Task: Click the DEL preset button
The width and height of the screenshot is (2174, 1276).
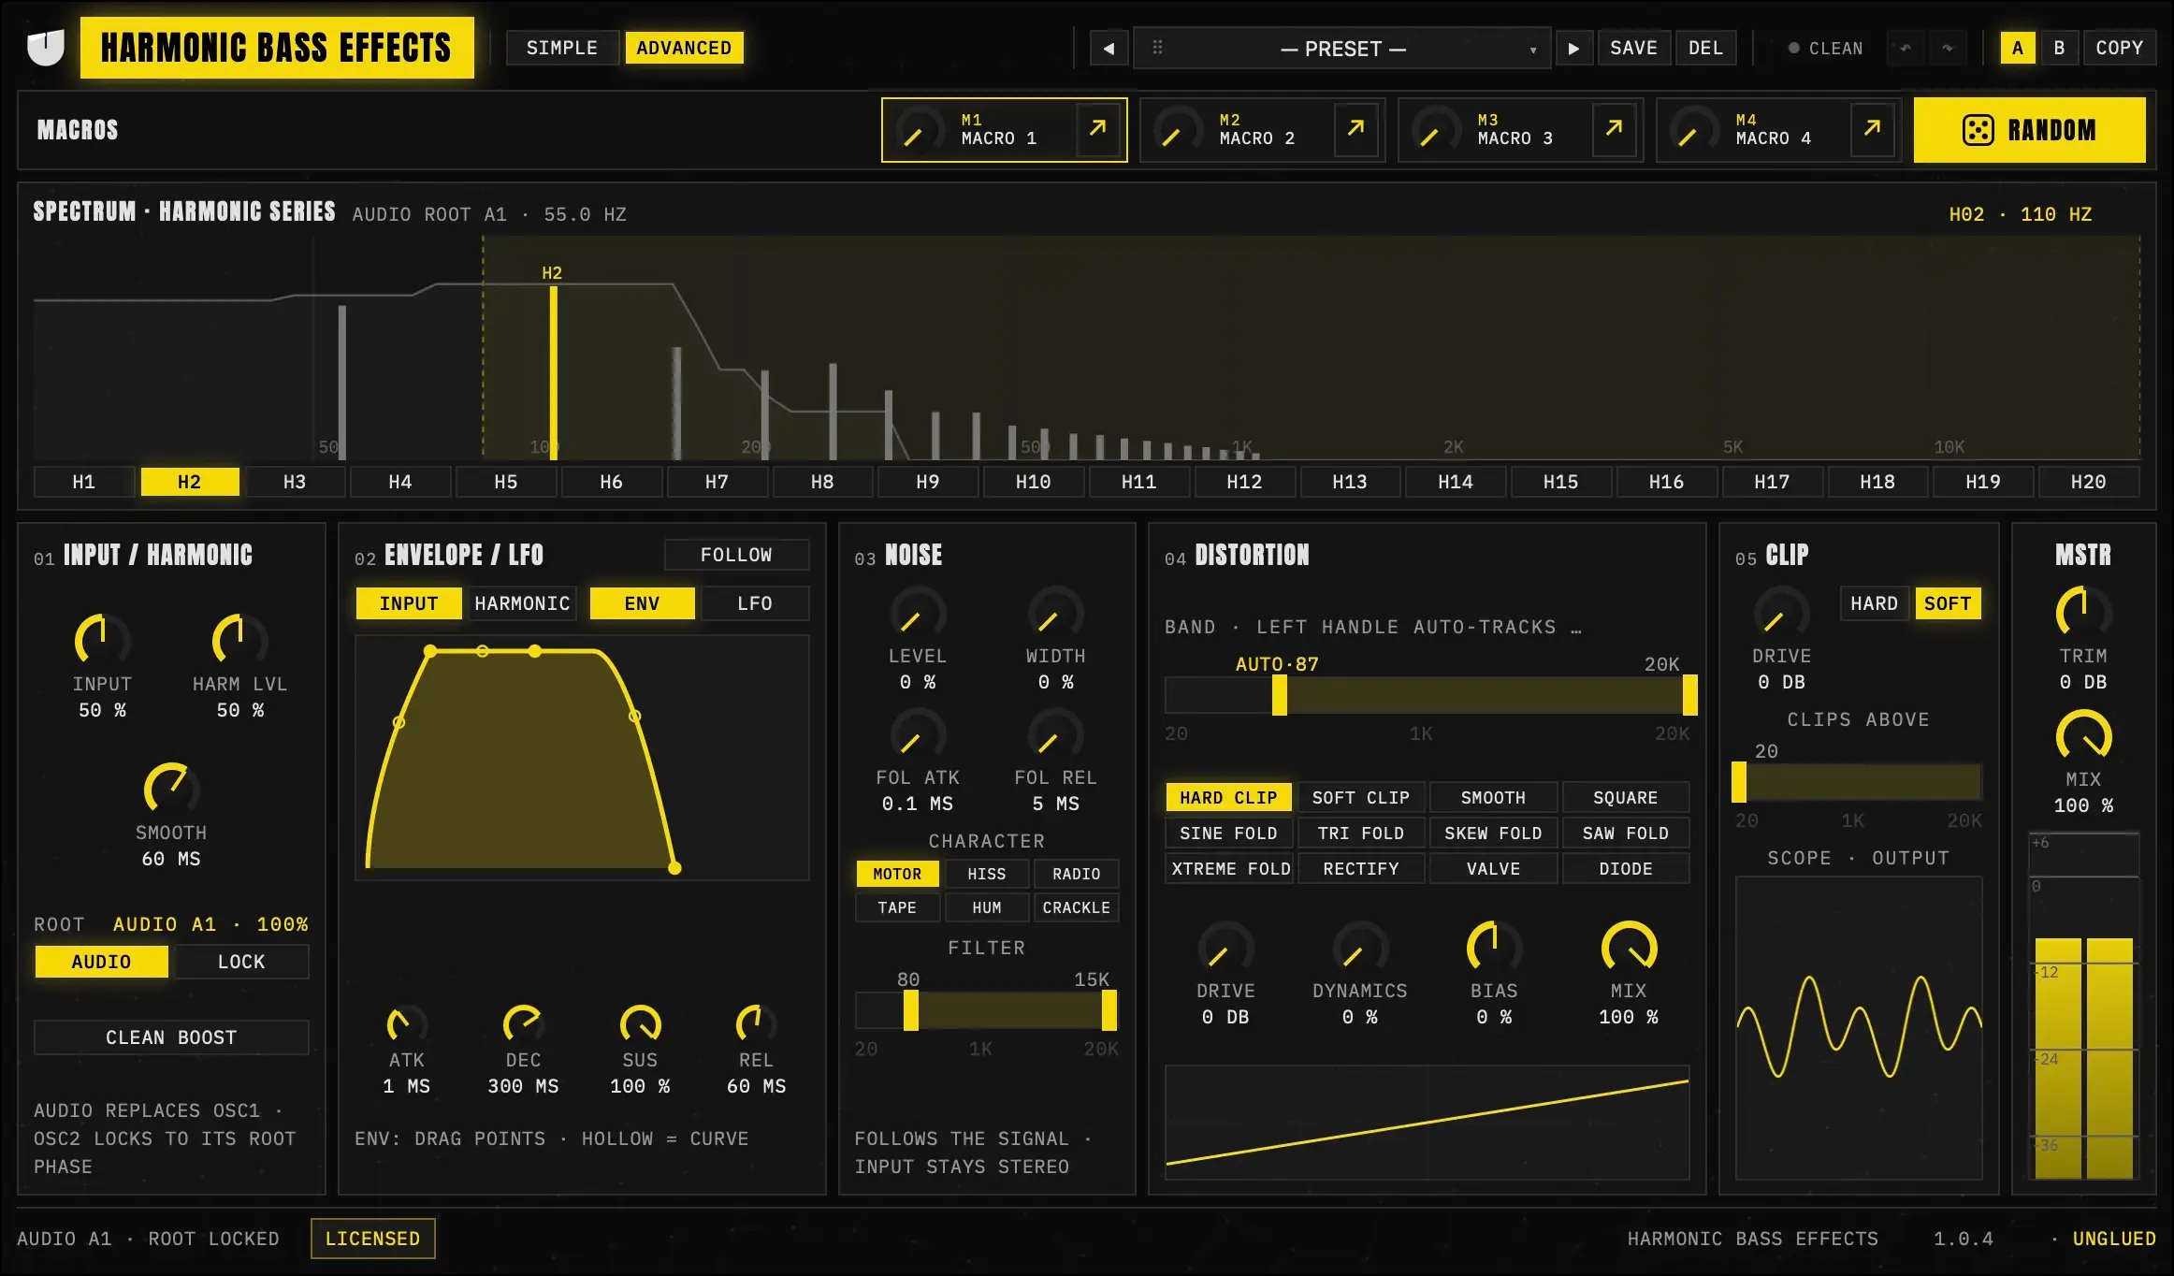Action: pyautogui.click(x=1705, y=48)
